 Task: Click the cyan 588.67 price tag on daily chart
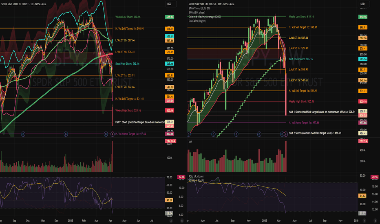pos(170,36)
